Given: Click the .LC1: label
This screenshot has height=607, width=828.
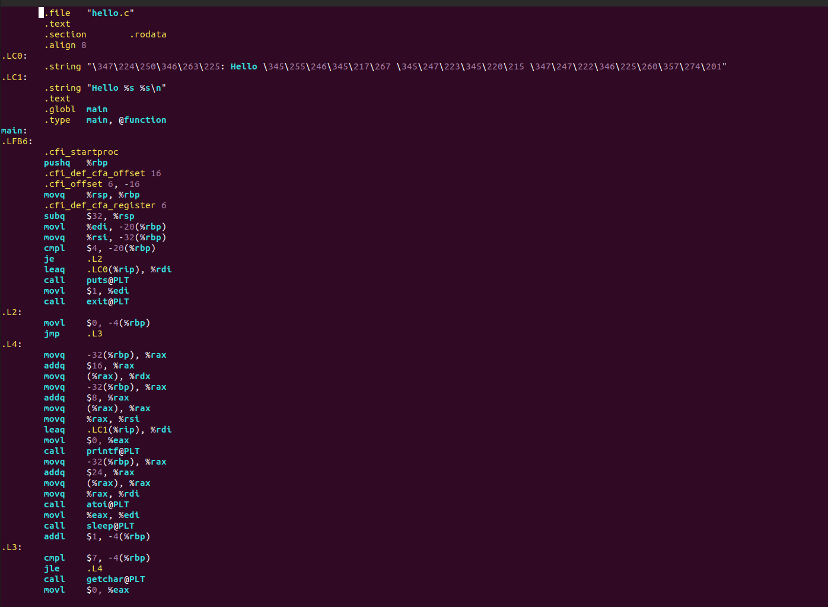Looking at the screenshot, I should tap(14, 77).
